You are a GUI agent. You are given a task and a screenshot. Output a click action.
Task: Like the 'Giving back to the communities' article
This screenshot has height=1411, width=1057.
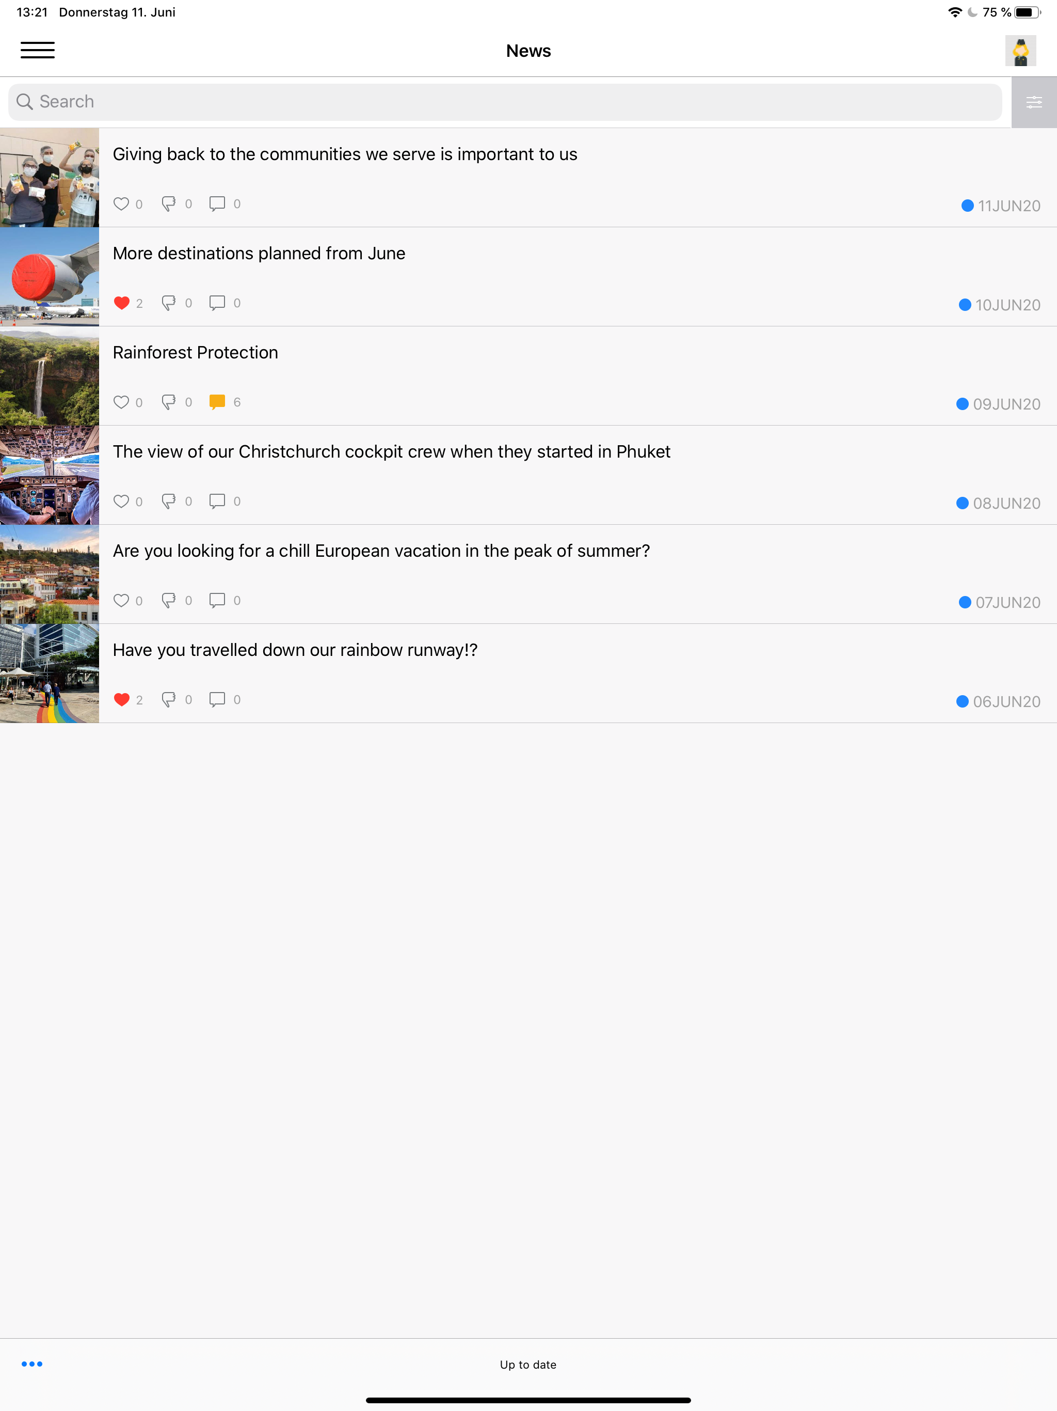pos(121,204)
